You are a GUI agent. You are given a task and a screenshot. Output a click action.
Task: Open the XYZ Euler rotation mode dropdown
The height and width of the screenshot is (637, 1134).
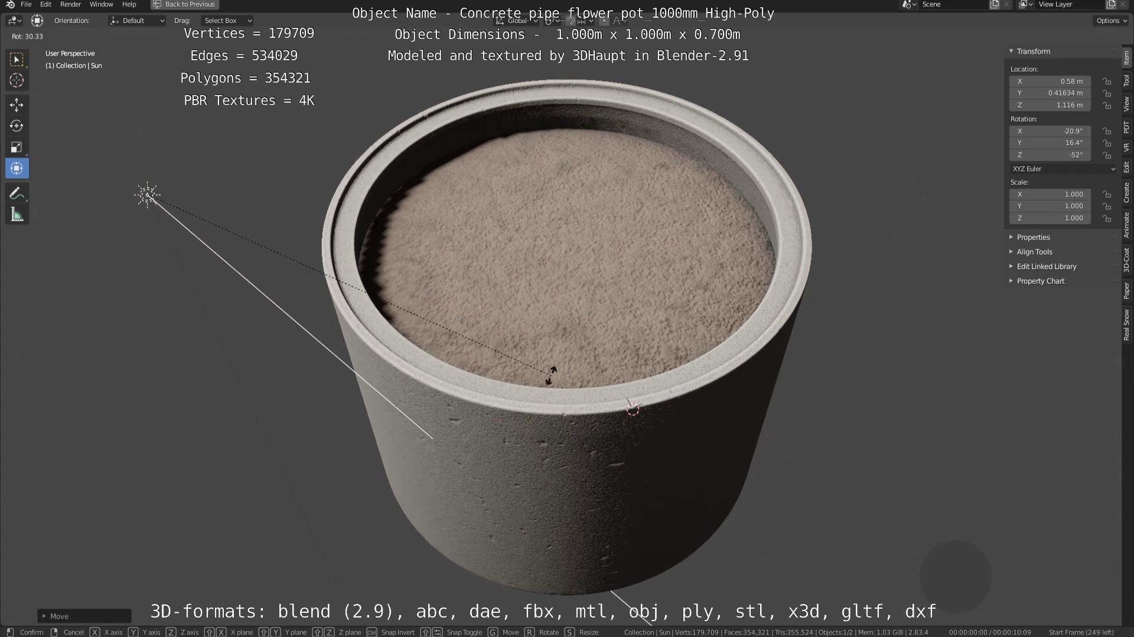point(1063,169)
